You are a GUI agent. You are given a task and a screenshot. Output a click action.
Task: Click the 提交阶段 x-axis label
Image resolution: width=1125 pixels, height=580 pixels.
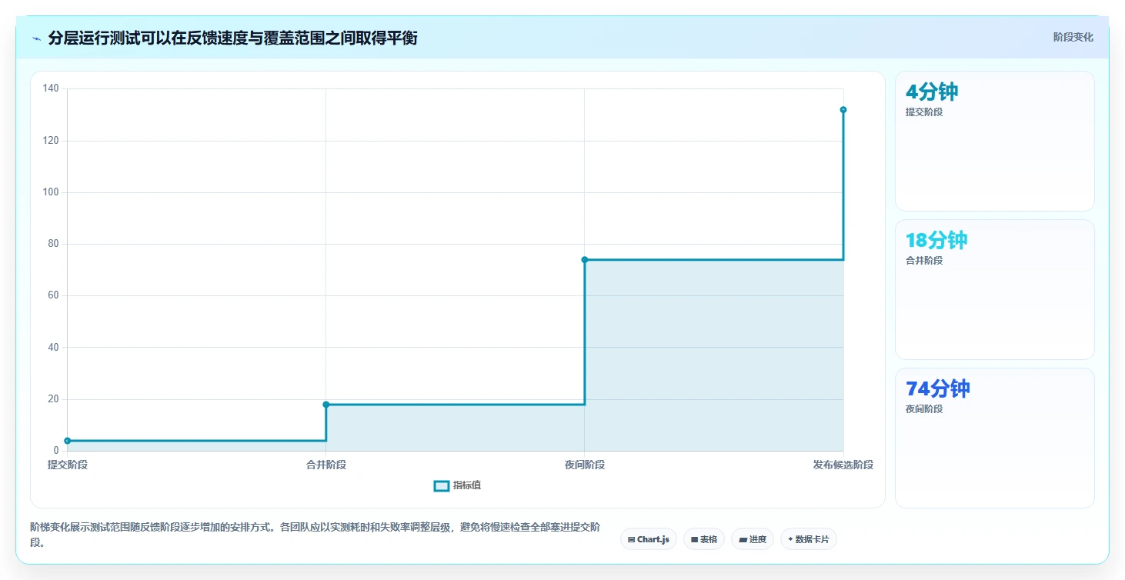[68, 465]
